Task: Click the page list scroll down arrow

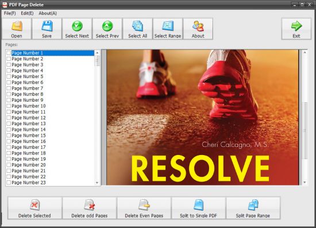Action: pos(97,183)
